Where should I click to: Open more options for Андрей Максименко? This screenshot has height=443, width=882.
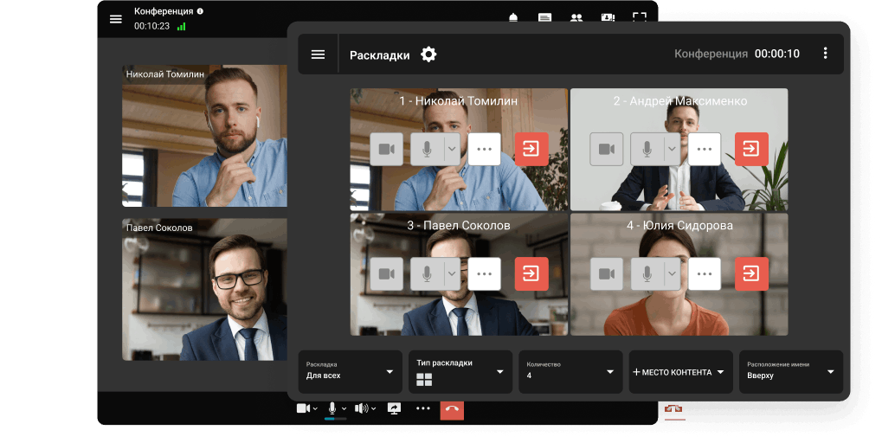705,149
